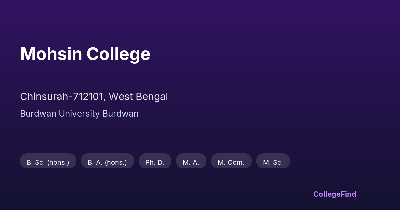Click the word University in the affiliation line

[79, 114]
